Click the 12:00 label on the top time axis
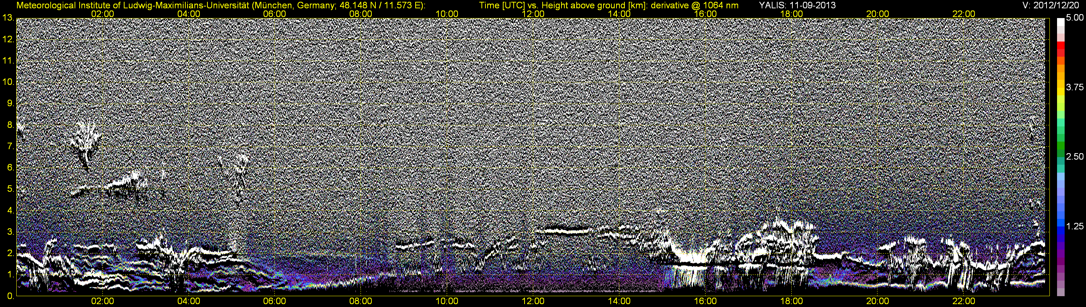 pyautogui.click(x=533, y=14)
